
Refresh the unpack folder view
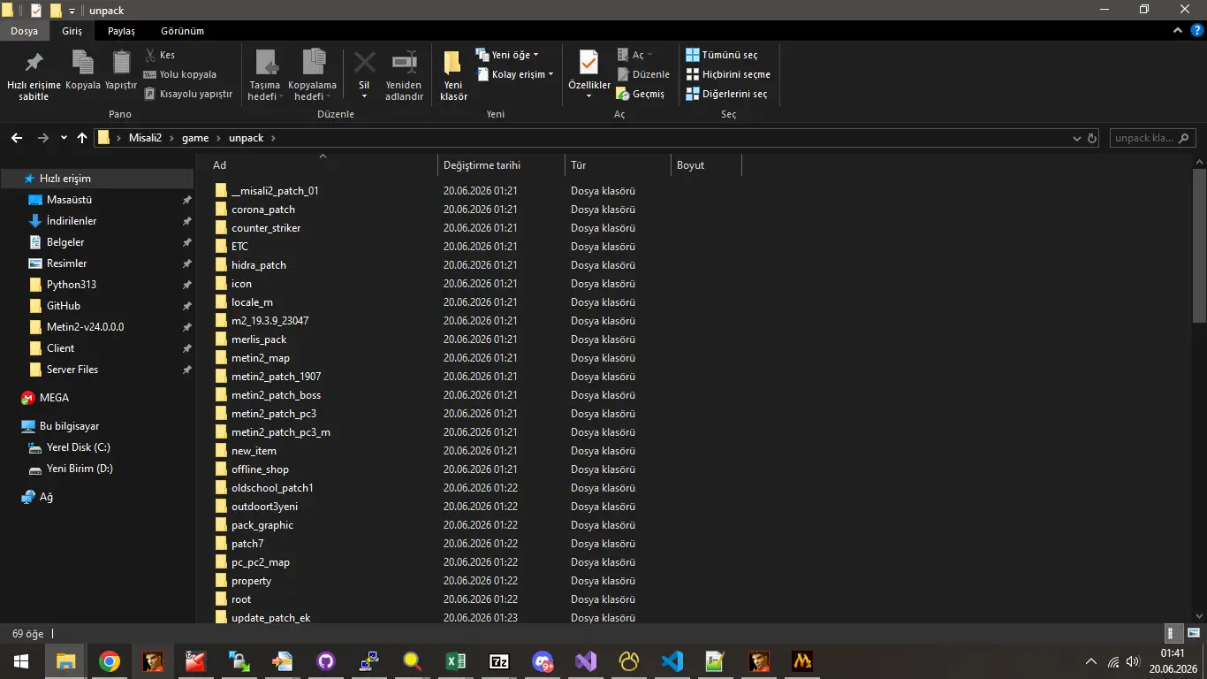(x=1093, y=138)
